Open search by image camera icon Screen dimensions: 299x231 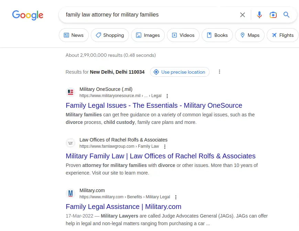click(273, 15)
